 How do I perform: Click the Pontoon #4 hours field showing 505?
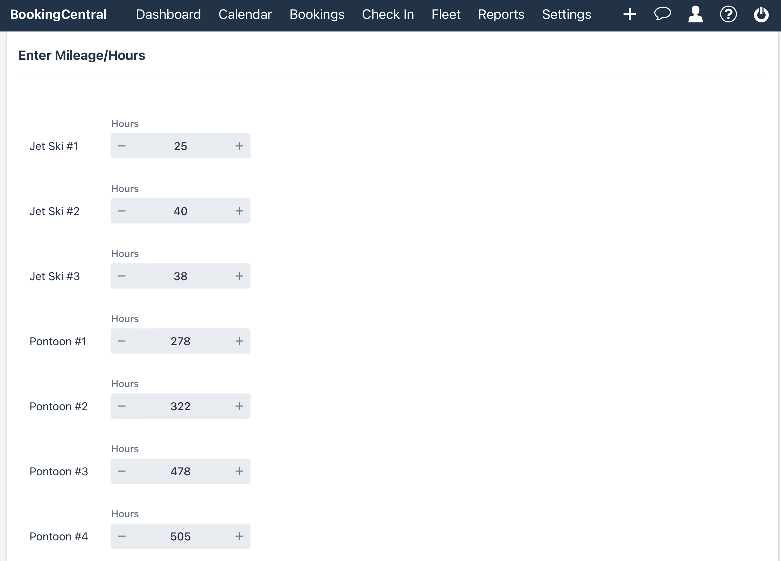(x=181, y=536)
